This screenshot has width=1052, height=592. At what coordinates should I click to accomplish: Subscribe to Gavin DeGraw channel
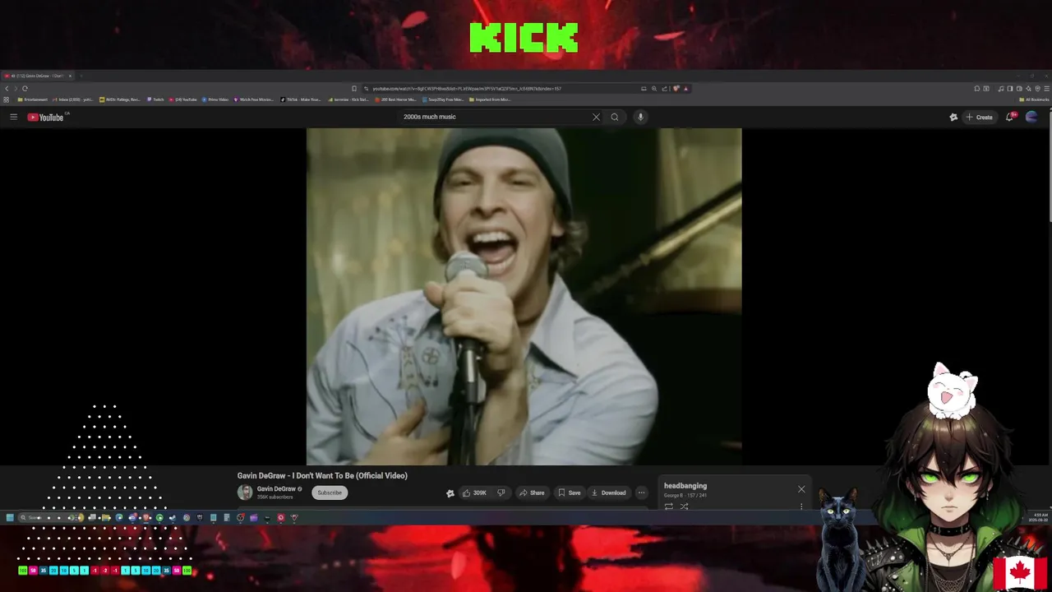pos(330,493)
